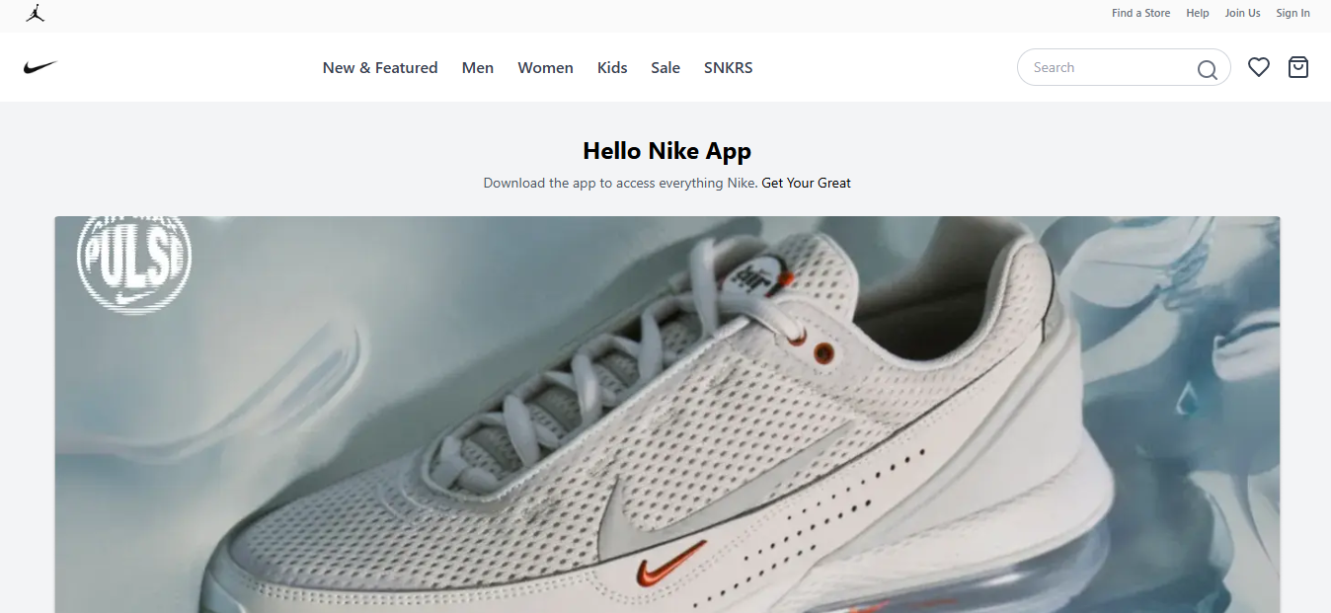This screenshot has height=613, width=1331.
Task: Follow the Get Your Great link
Action: coord(806,183)
